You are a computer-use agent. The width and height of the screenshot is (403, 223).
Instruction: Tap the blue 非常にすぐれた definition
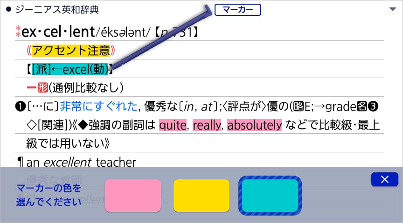coord(99,106)
